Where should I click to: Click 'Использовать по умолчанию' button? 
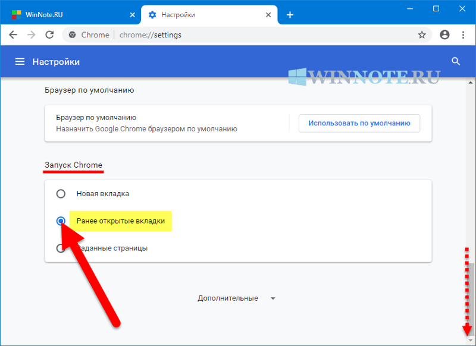coord(359,124)
